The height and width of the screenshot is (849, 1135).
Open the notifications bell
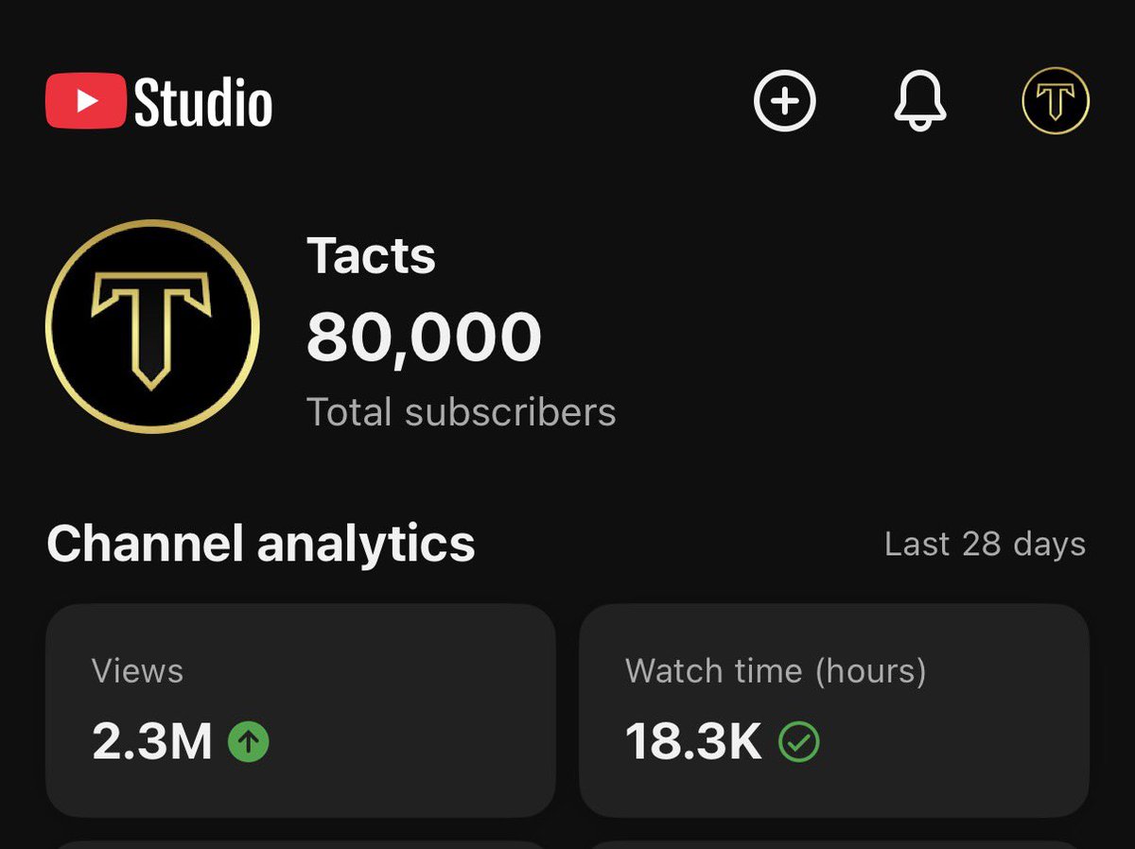[919, 100]
